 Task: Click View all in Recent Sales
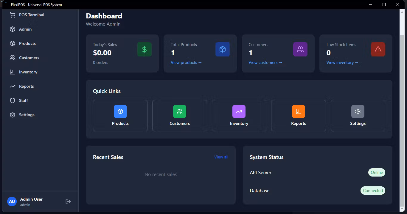[x=221, y=157]
